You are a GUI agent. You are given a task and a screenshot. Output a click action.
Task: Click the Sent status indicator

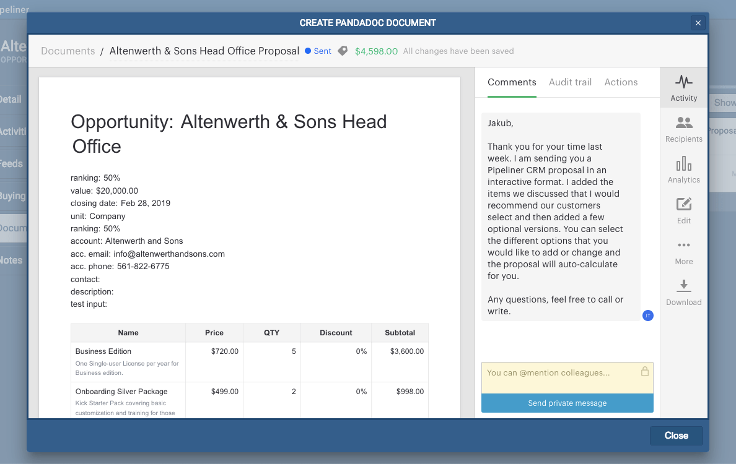pyautogui.click(x=318, y=51)
